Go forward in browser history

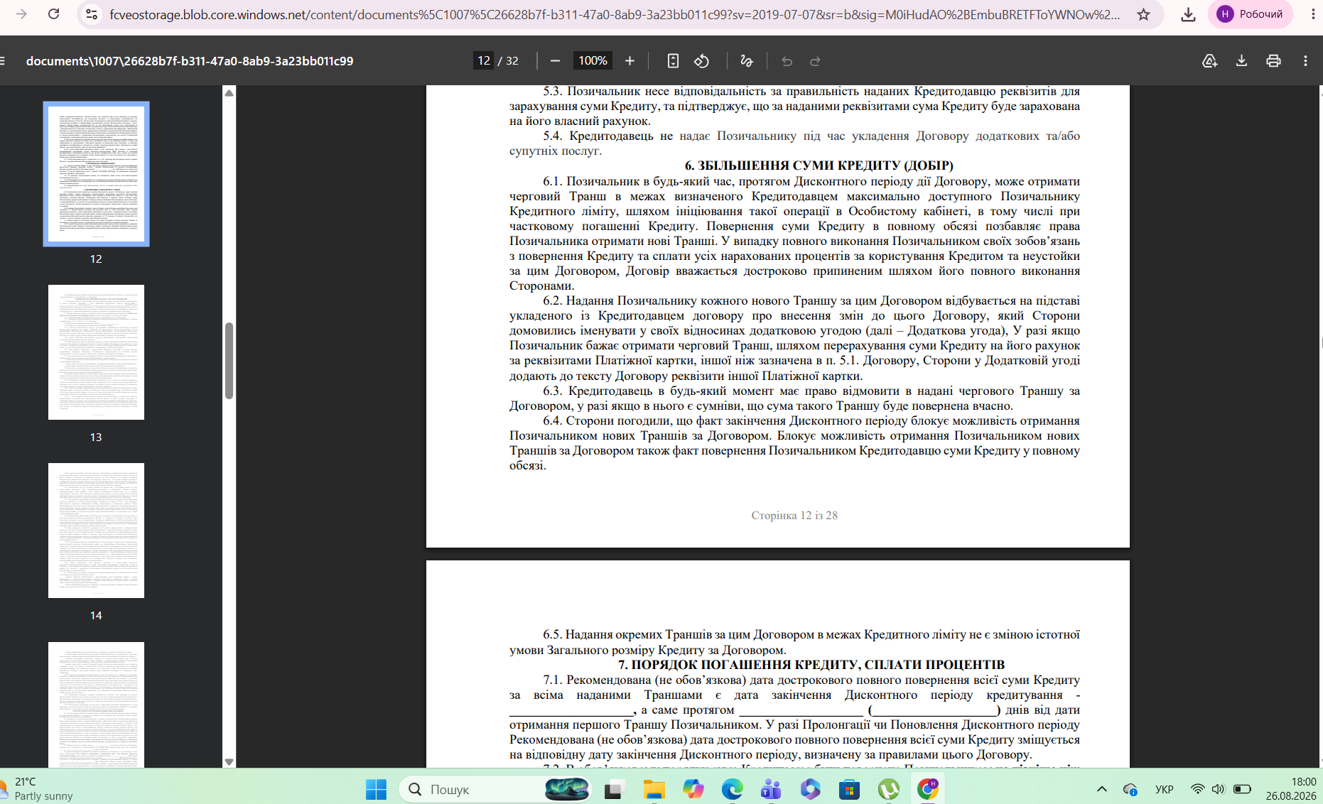pos(21,14)
